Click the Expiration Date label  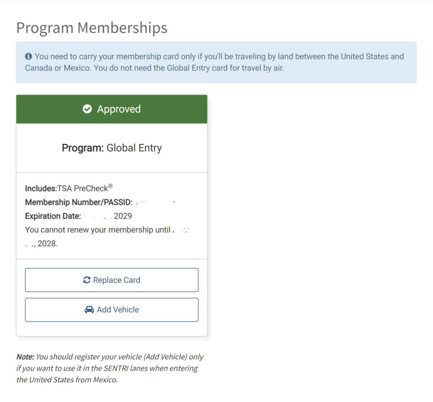[x=53, y=216]
